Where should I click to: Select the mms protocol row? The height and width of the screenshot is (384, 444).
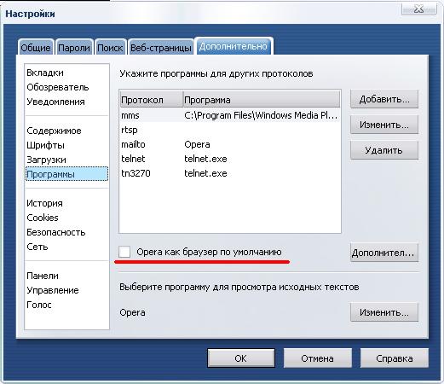tap(230, 115)
